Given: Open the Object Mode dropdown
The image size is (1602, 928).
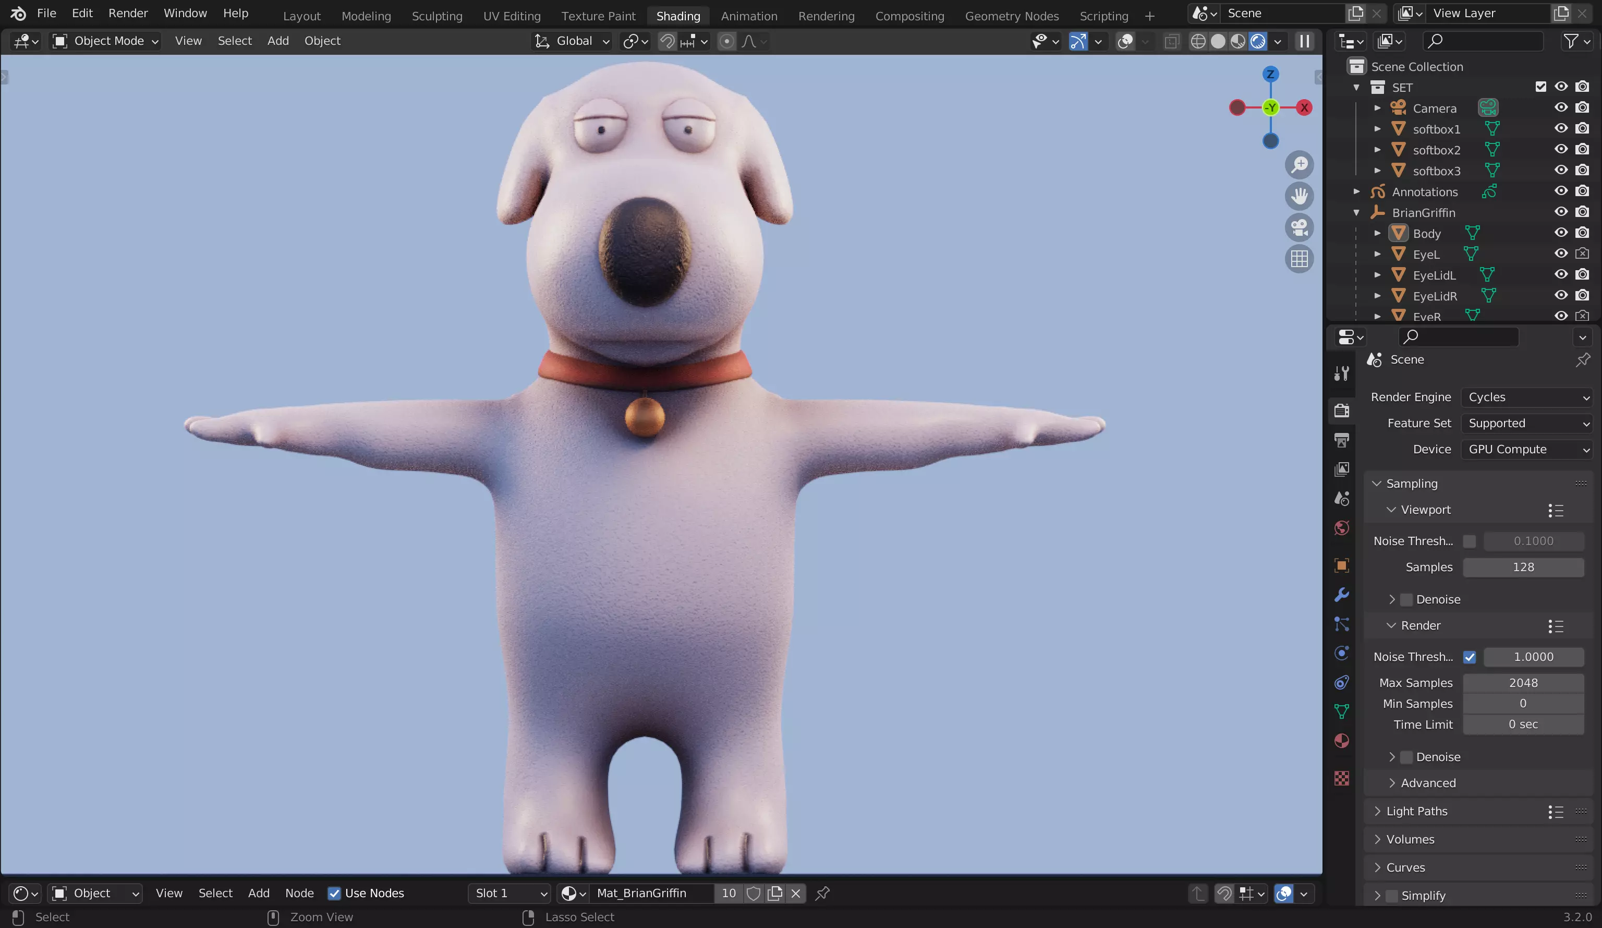Looking at the screenshot, I should [105, 41].
